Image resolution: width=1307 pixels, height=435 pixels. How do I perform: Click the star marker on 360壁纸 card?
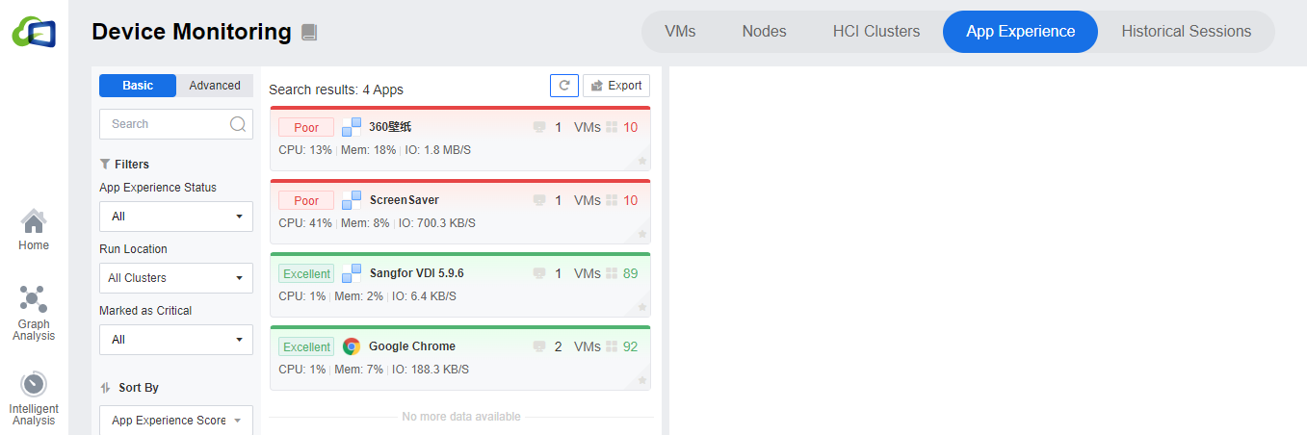pos(642,162)
